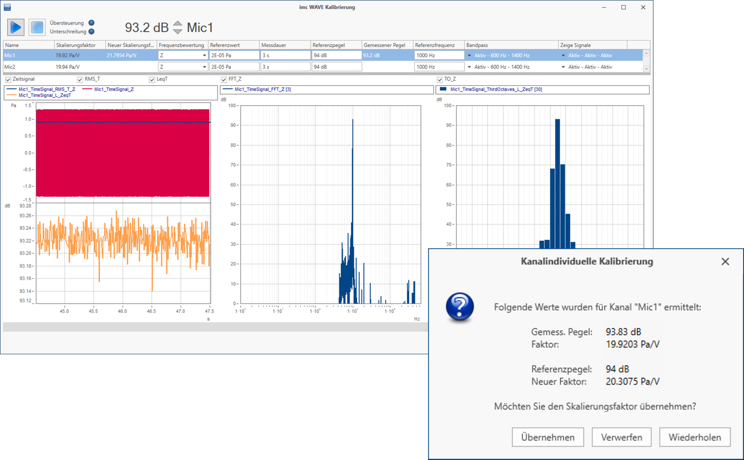Uncheck the TO_Z checkbox
This screenshot has width=744, height=460.
point(440,79)
